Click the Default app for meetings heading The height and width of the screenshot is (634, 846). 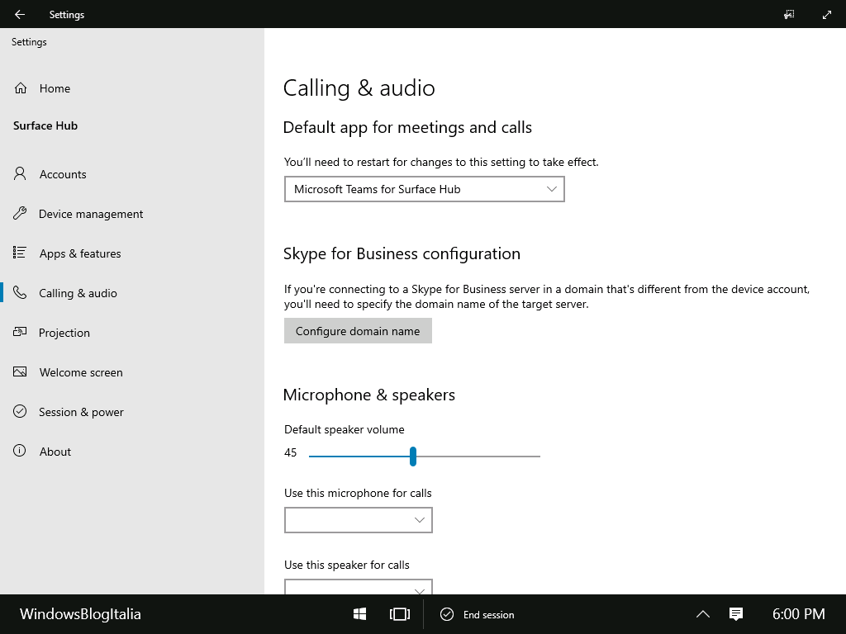tap(407, 127)
